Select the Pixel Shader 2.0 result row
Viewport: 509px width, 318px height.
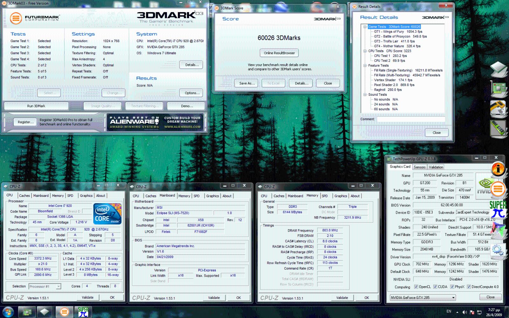pyautogui.click(x=394, y=85)
